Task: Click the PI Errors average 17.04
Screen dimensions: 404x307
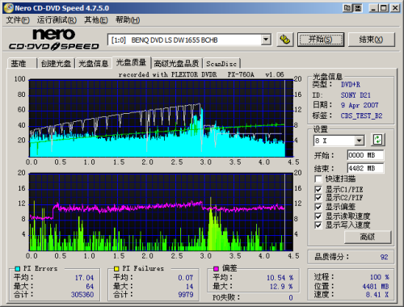Action: click(84, 278)
